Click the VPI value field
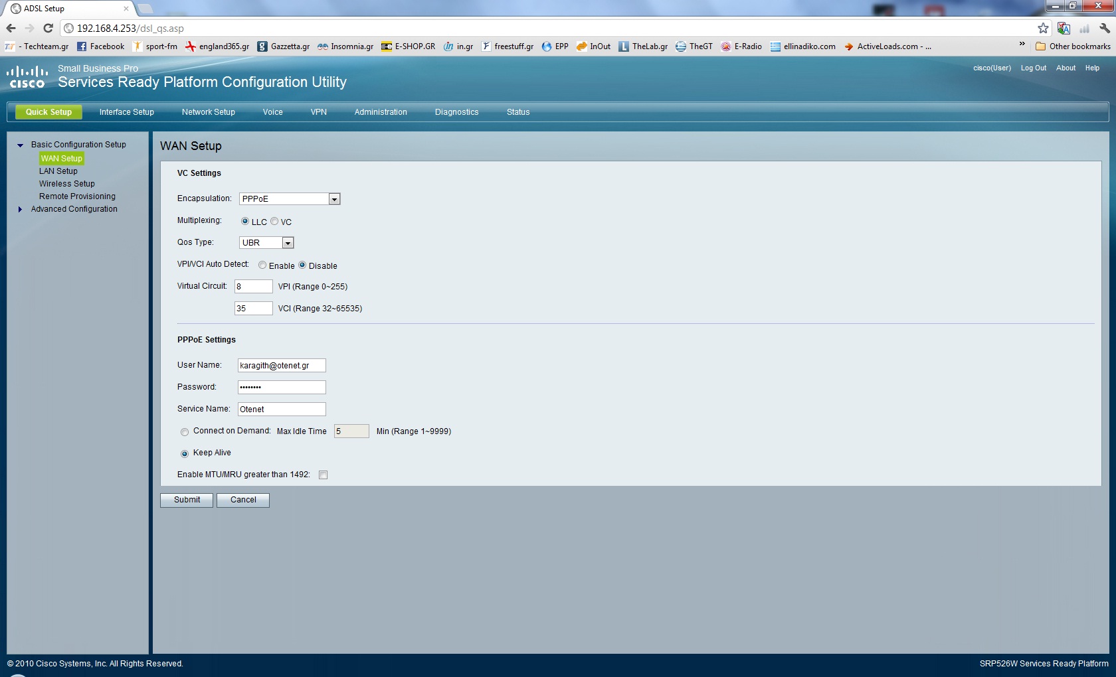 tap(254, 287)
